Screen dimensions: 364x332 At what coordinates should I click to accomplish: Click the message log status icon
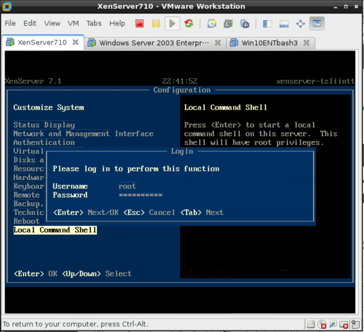pos(355,324)
